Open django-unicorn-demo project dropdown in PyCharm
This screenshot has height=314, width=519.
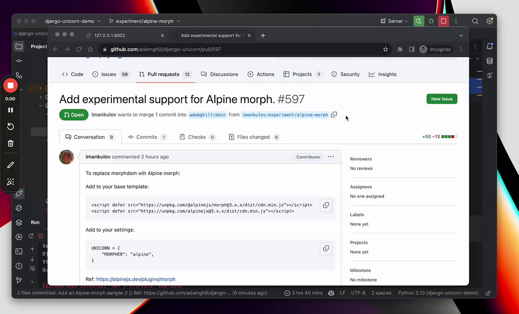72,21
